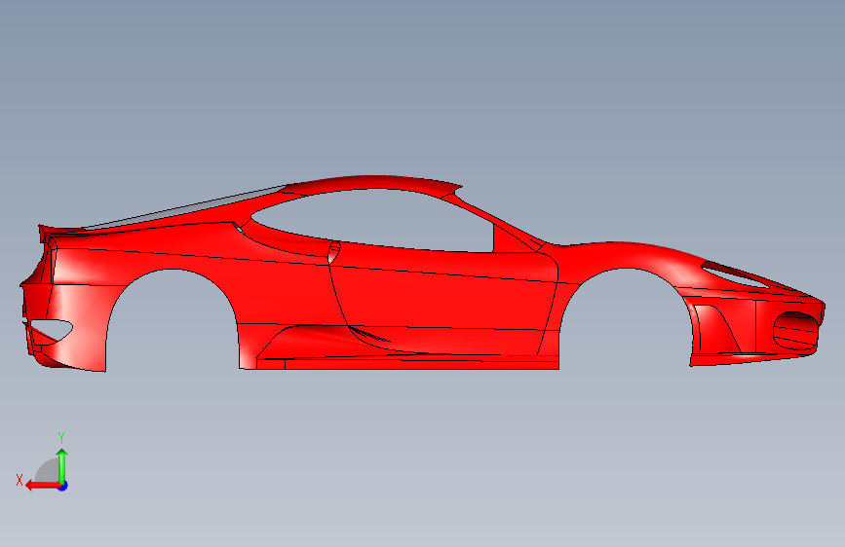Image resolution: width=845 pixels, height=547 pixels.
Task: Select the red roof surface of the car
Action: click(x=372, y=183)
